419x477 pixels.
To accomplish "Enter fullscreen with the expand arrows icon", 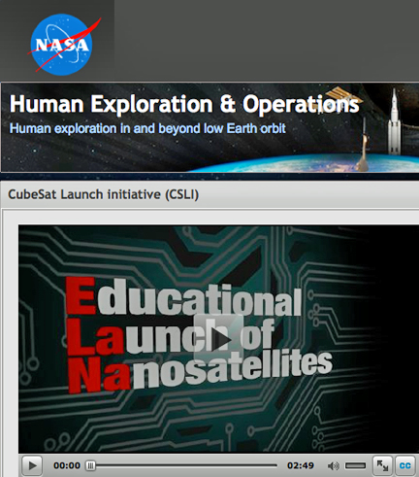I will [382, 465].
